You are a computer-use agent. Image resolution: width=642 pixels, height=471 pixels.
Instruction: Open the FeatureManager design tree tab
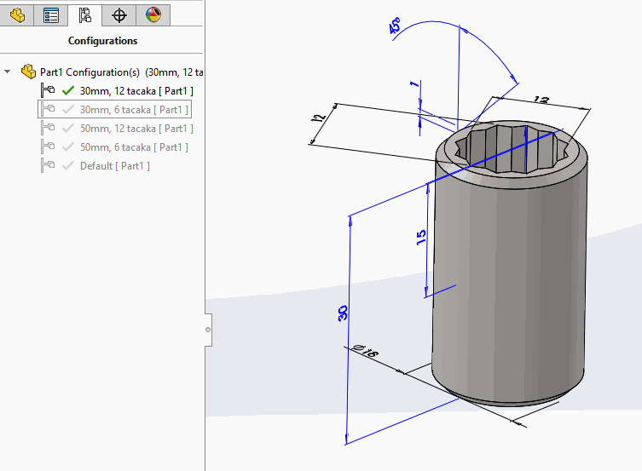click(x=17, y=14)
